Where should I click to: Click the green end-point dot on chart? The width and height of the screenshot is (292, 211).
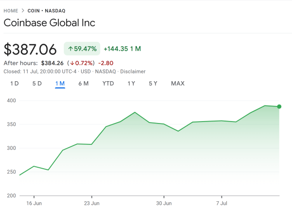coord(279,106)
